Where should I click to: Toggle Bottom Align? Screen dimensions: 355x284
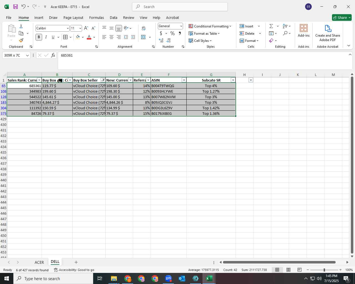point(119,28)
